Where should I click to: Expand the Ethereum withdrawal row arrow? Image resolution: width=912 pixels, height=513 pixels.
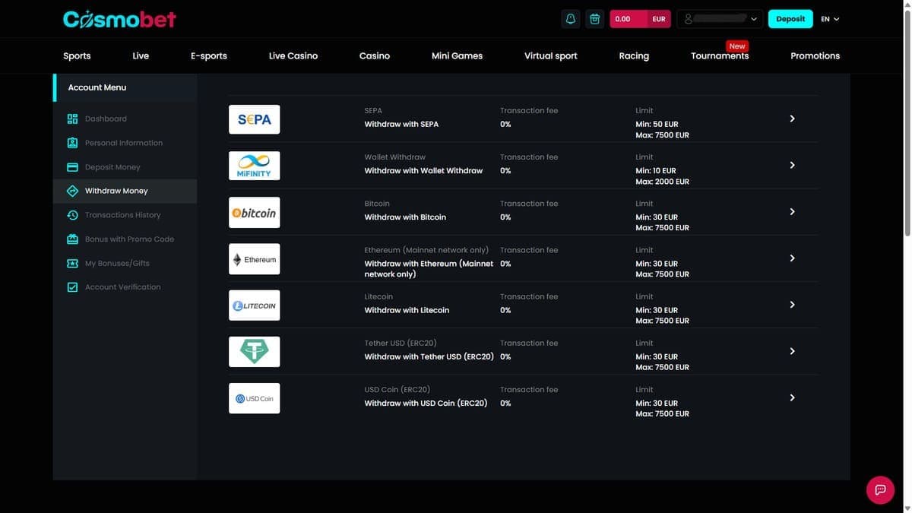(x=792, y=258)
